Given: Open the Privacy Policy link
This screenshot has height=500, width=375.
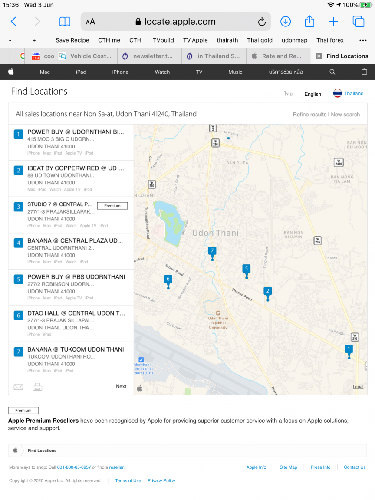Looking at the screenshot, I should tap(161, 480).
